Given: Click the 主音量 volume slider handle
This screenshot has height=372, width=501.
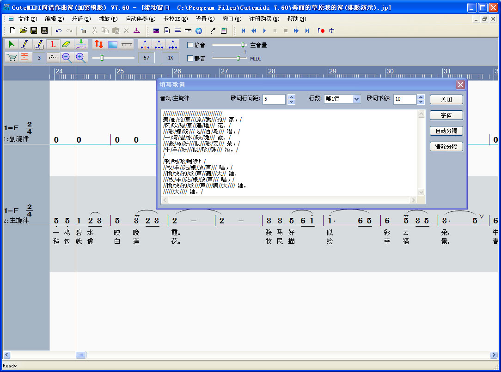Looking at the screenshot, I should [x=243, y=45].
